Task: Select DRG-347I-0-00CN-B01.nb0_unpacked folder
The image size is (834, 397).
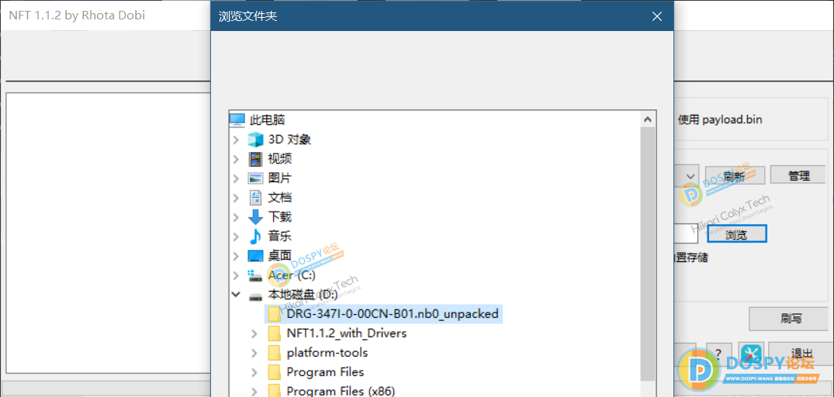Action: (392, 314)
